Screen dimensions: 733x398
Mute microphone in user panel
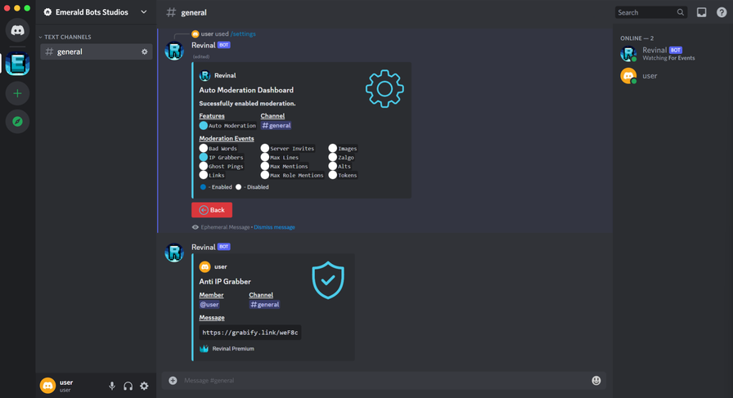[112, 386]
